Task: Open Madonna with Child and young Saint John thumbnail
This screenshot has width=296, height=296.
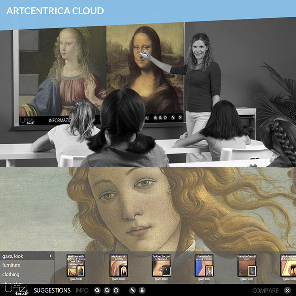Action: coord(75,265)
